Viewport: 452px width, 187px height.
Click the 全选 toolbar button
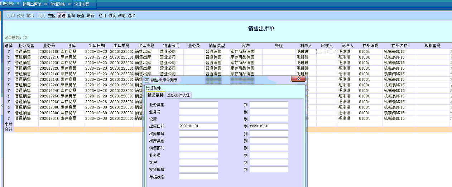click(x=62, y=16)
